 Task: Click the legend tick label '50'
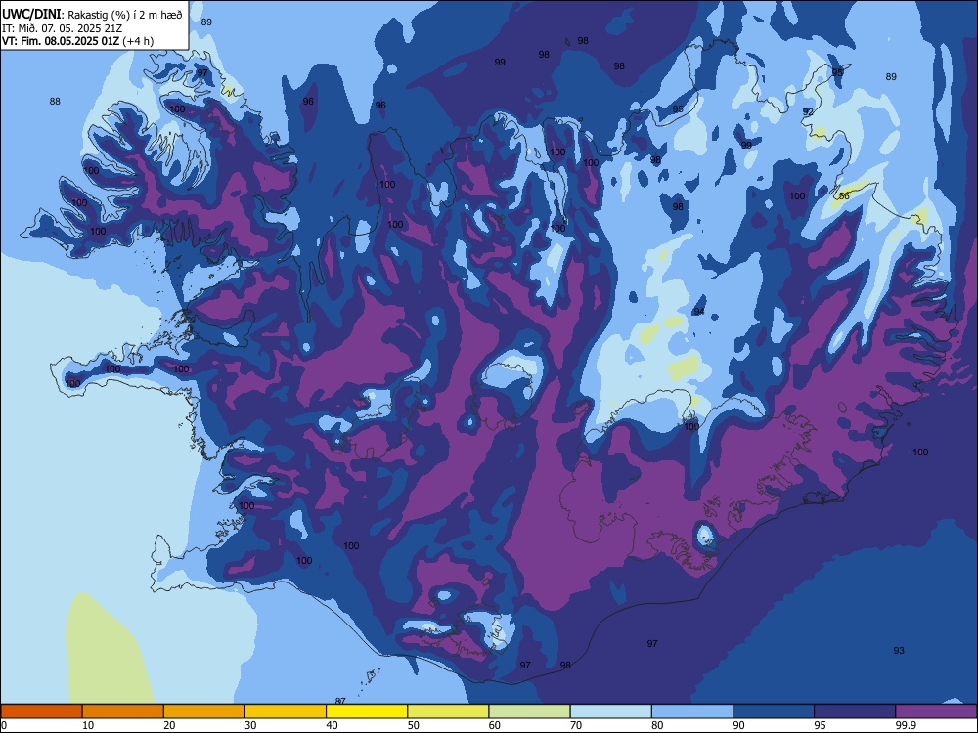(414, 725)
